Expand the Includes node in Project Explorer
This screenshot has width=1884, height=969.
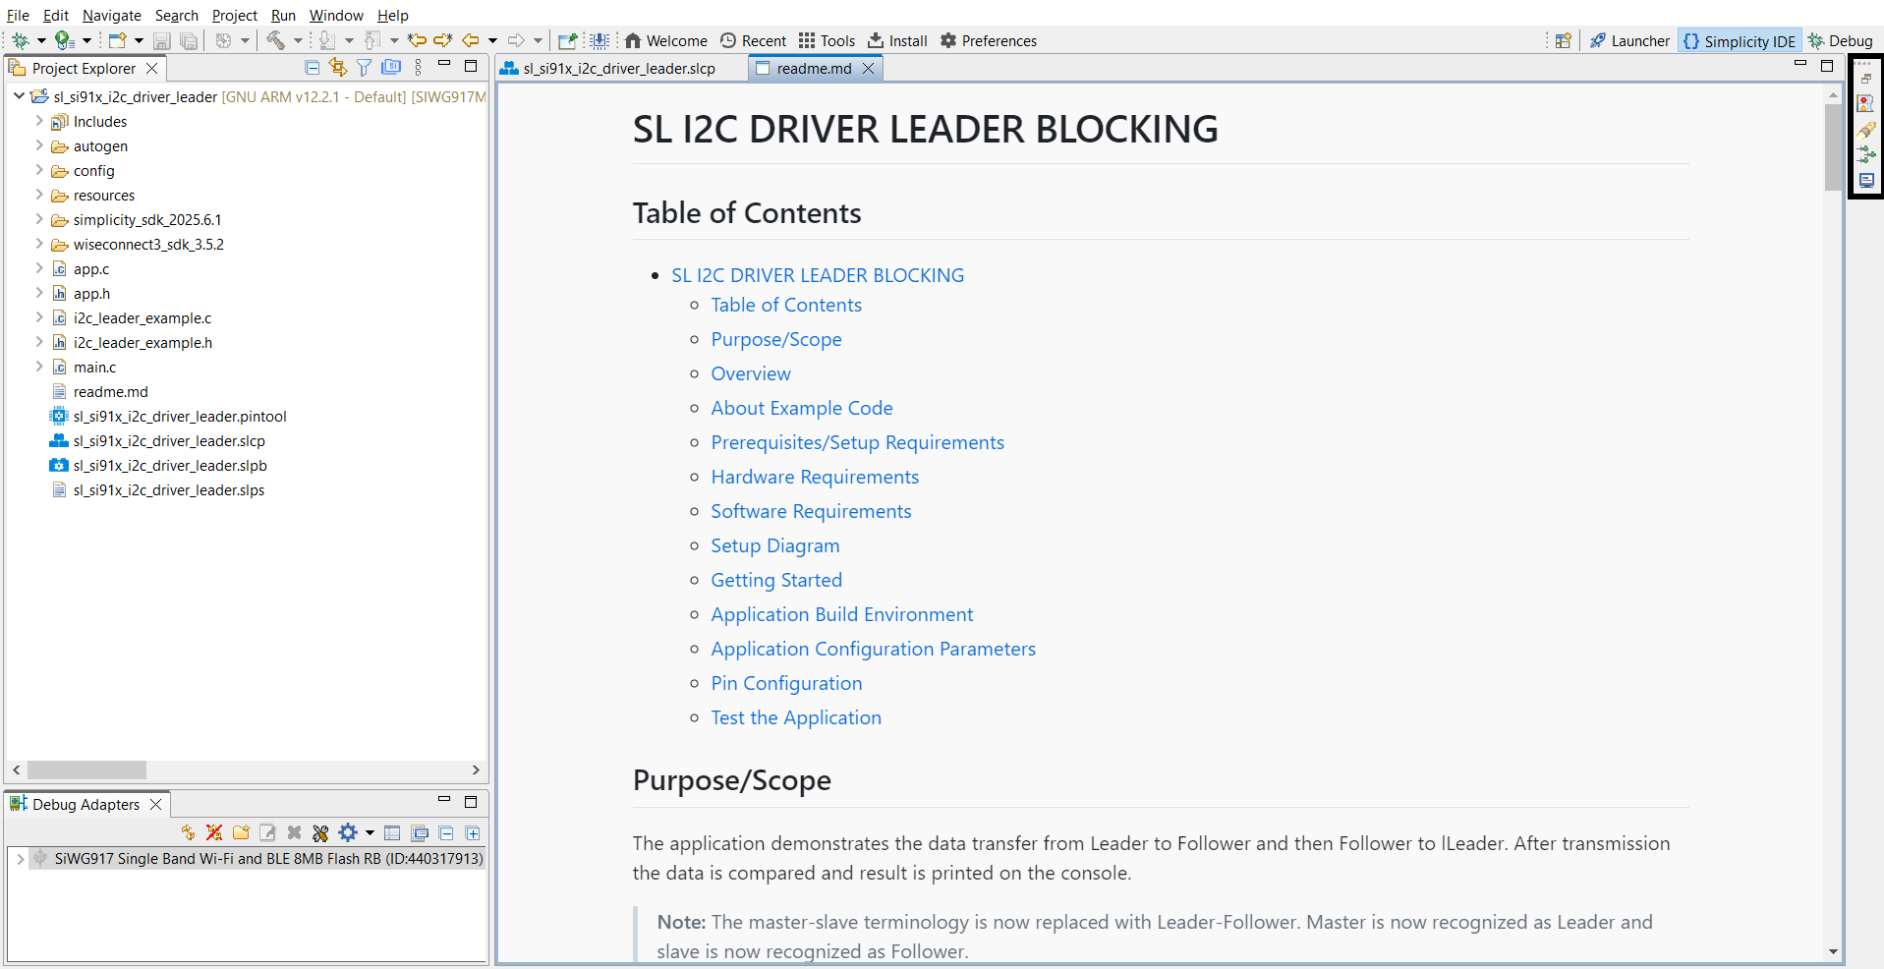[37, 121]
